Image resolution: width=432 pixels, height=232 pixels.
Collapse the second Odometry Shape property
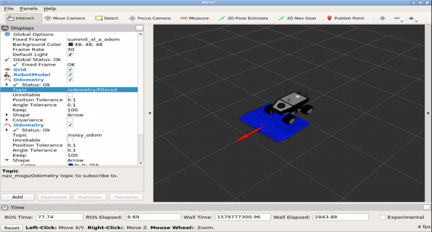point(7,160)
